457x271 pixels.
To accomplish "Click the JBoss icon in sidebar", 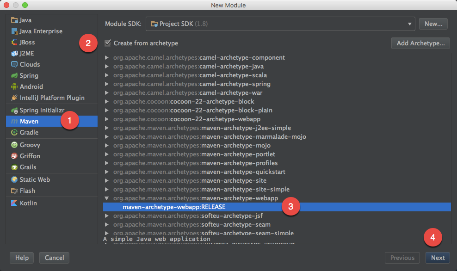I will click(14, 42).
